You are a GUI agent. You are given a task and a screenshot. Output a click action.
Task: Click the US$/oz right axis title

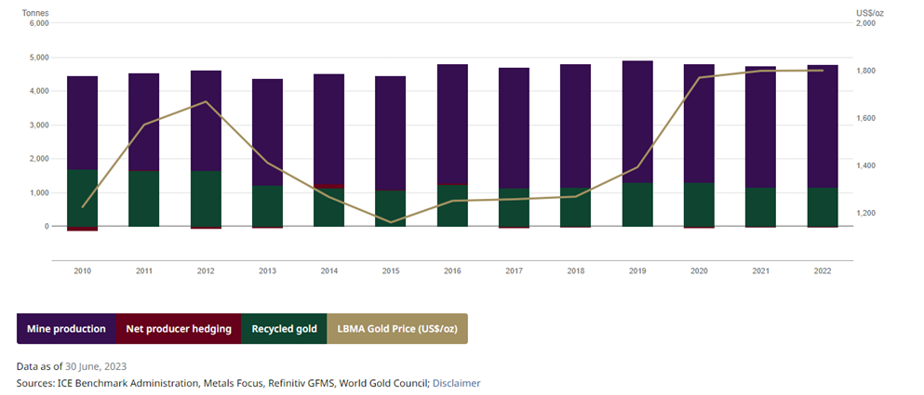[869, 12]
